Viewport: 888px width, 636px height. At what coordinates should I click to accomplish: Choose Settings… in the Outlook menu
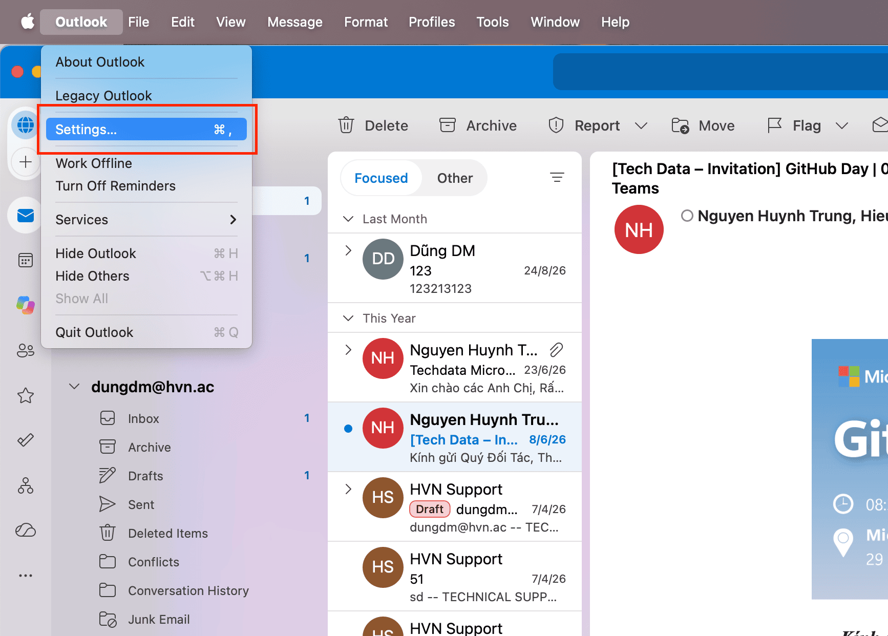[146, 130]
